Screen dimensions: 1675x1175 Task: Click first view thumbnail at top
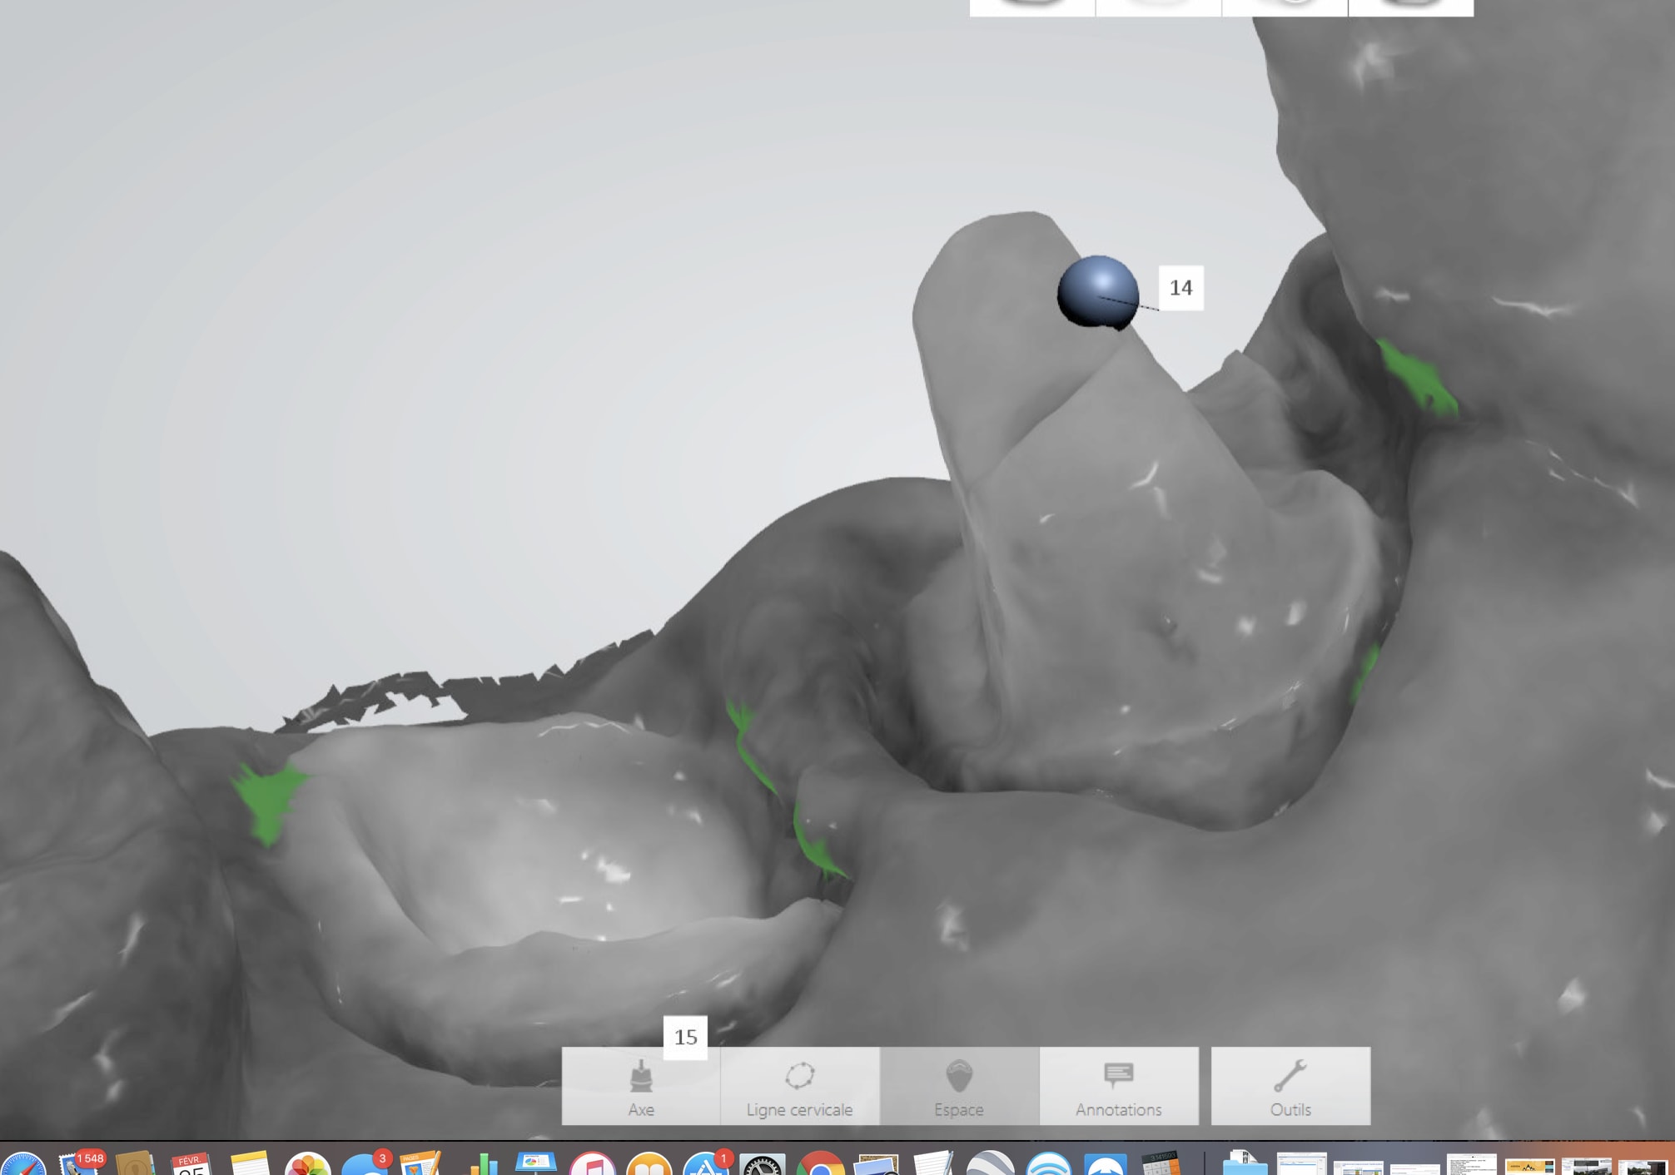[x=1032, y=7]
